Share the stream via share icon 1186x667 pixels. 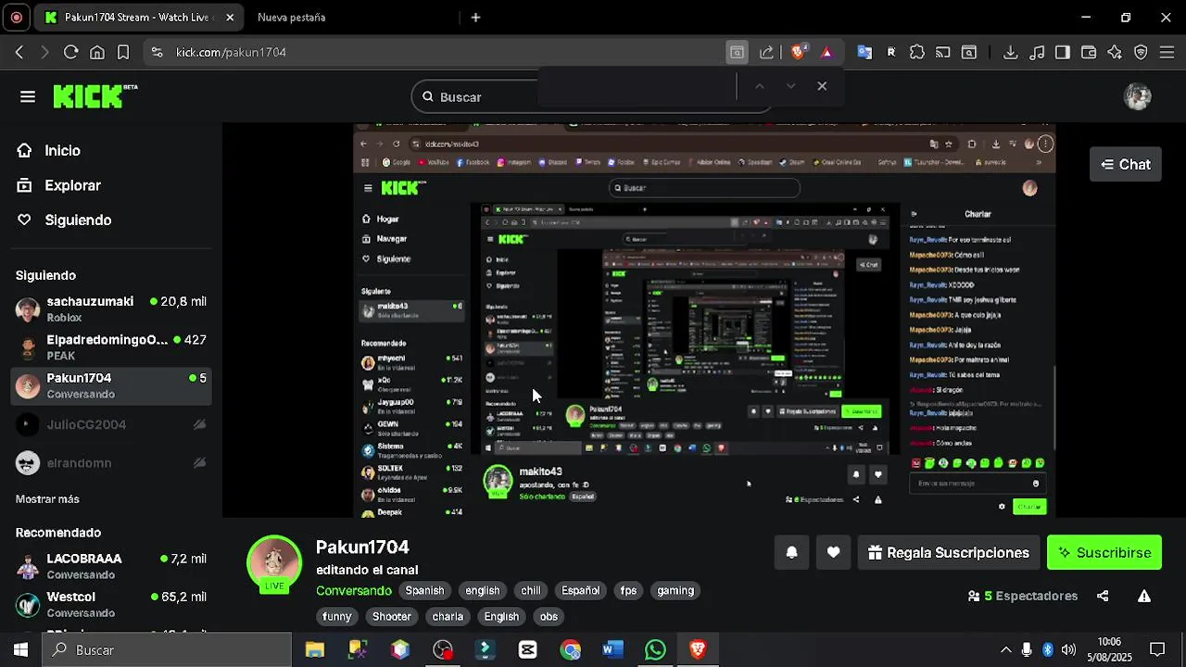(x=1103, y=596)
